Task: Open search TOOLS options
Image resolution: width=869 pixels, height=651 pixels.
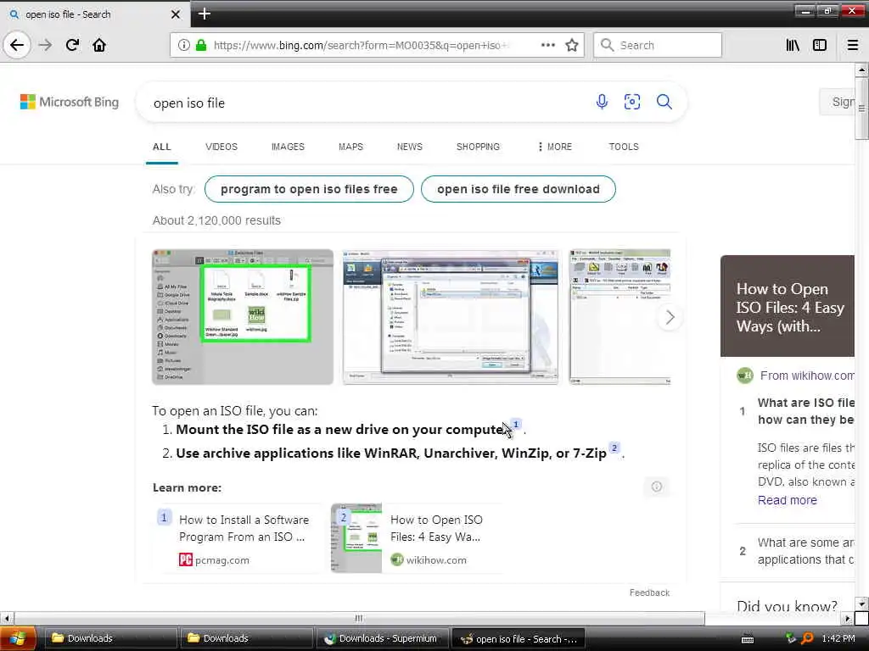Action: tap(624, 147)
